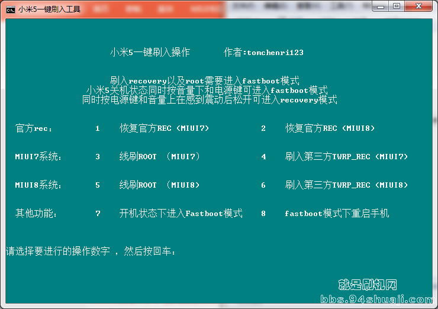Close the 小米5一键刷入工具 window
The image size is (438, 309).
pyautogui.click(x=418, y=7)
